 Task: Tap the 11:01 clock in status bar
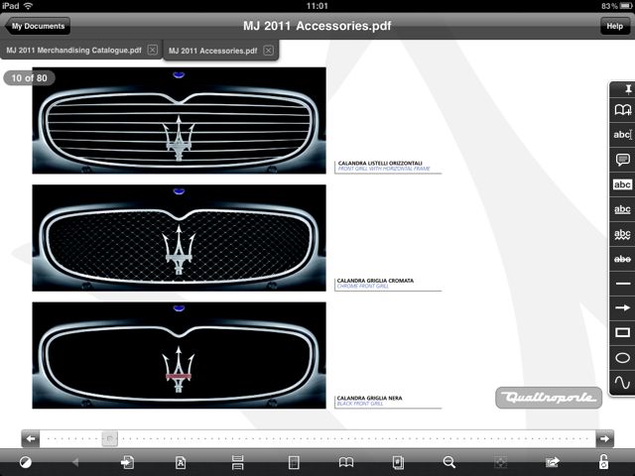(x=317, y=6)
